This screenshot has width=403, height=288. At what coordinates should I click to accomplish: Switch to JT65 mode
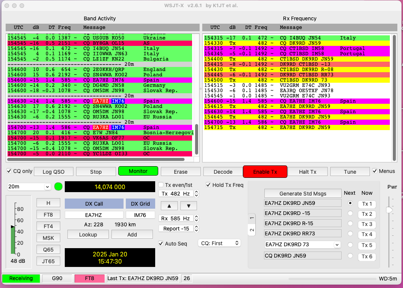48,261
